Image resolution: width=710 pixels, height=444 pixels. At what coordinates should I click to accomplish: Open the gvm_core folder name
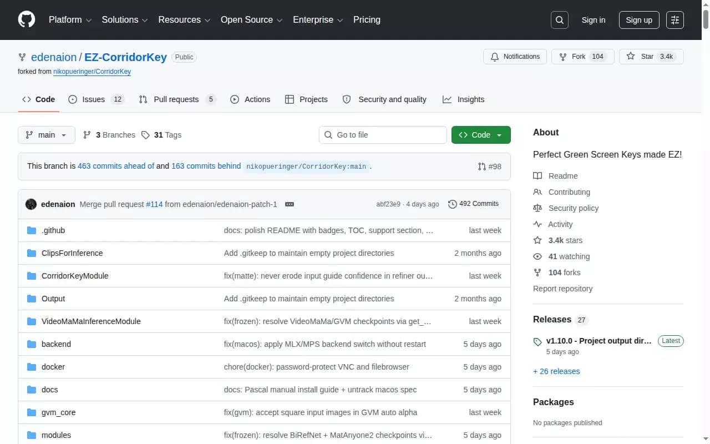coord(58,412)
